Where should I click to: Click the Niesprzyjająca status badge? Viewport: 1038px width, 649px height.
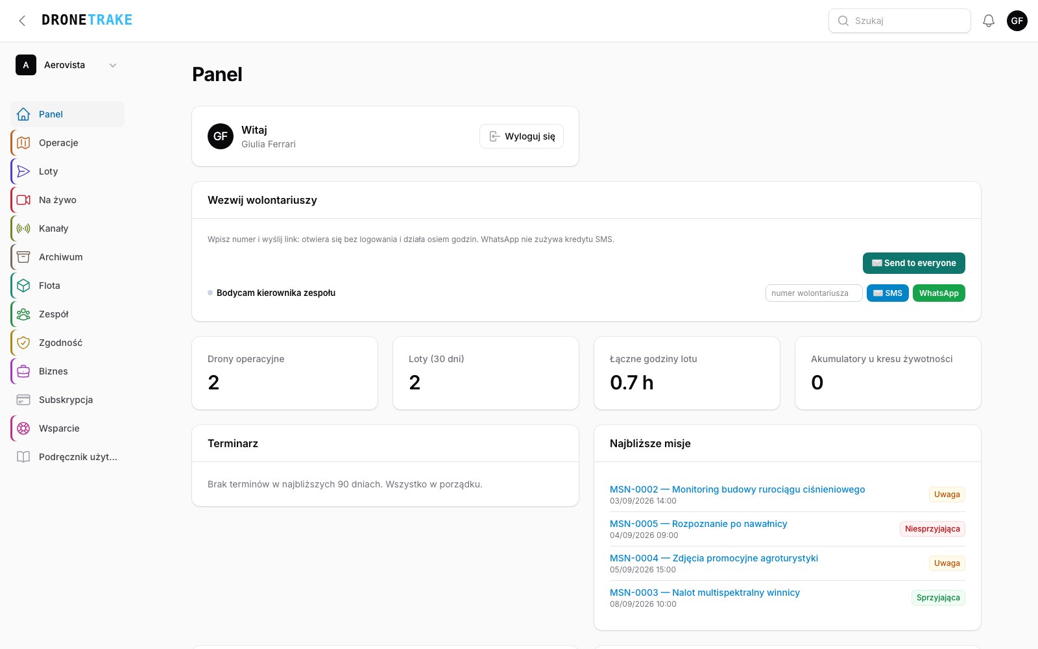(x=932, y=529)
